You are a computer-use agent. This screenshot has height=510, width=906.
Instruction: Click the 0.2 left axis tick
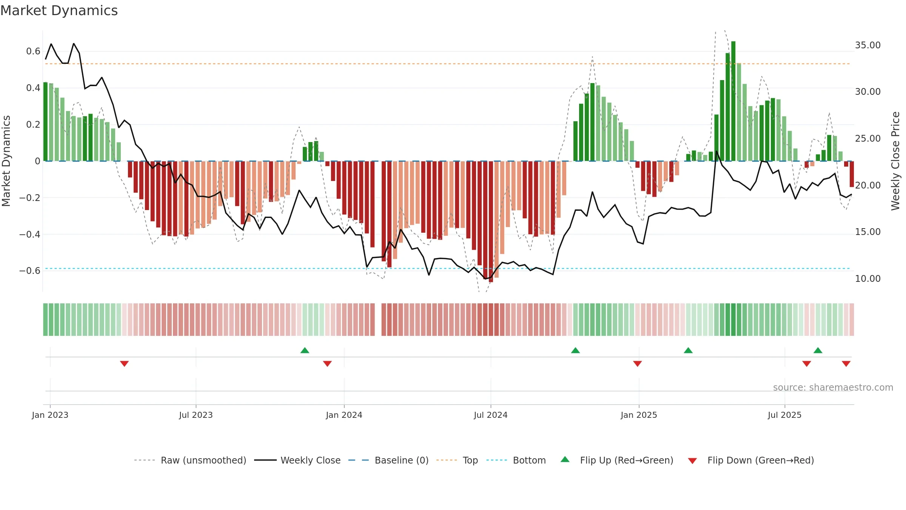[33, 124]
